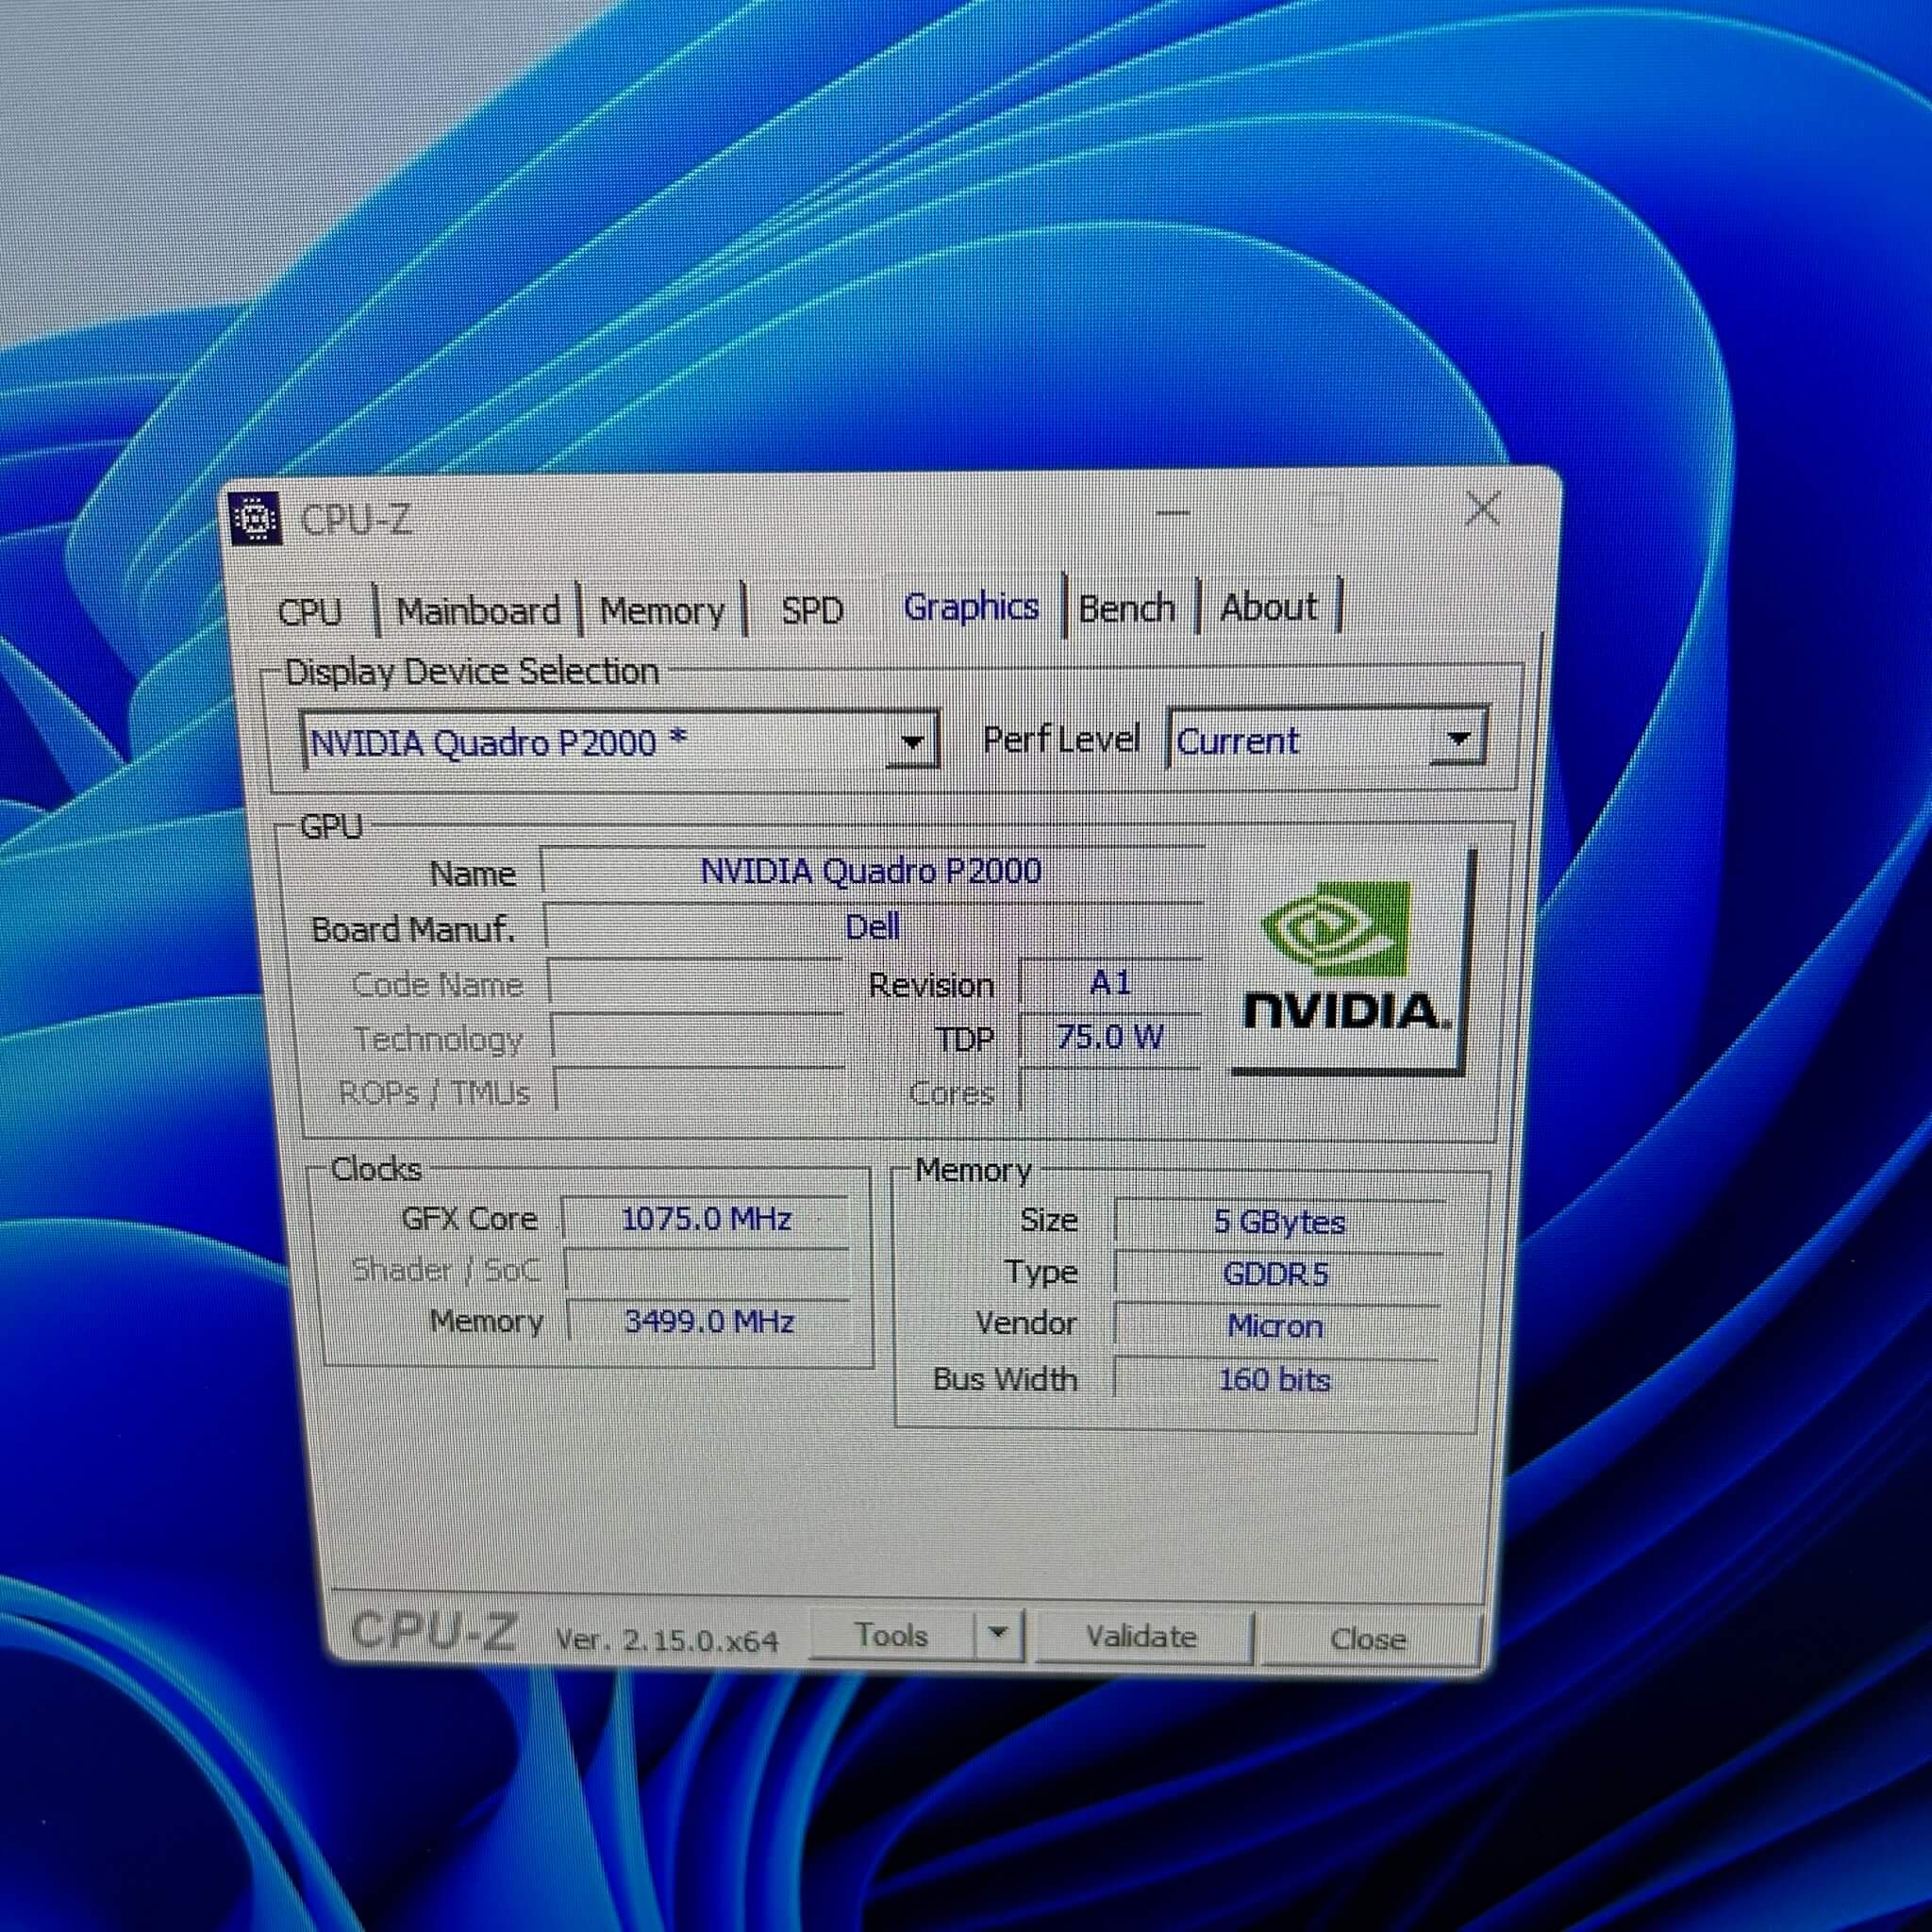The image size is (1932, 1932).
Task: Click the memory Vendor value Micron
Action: 1275,1326
